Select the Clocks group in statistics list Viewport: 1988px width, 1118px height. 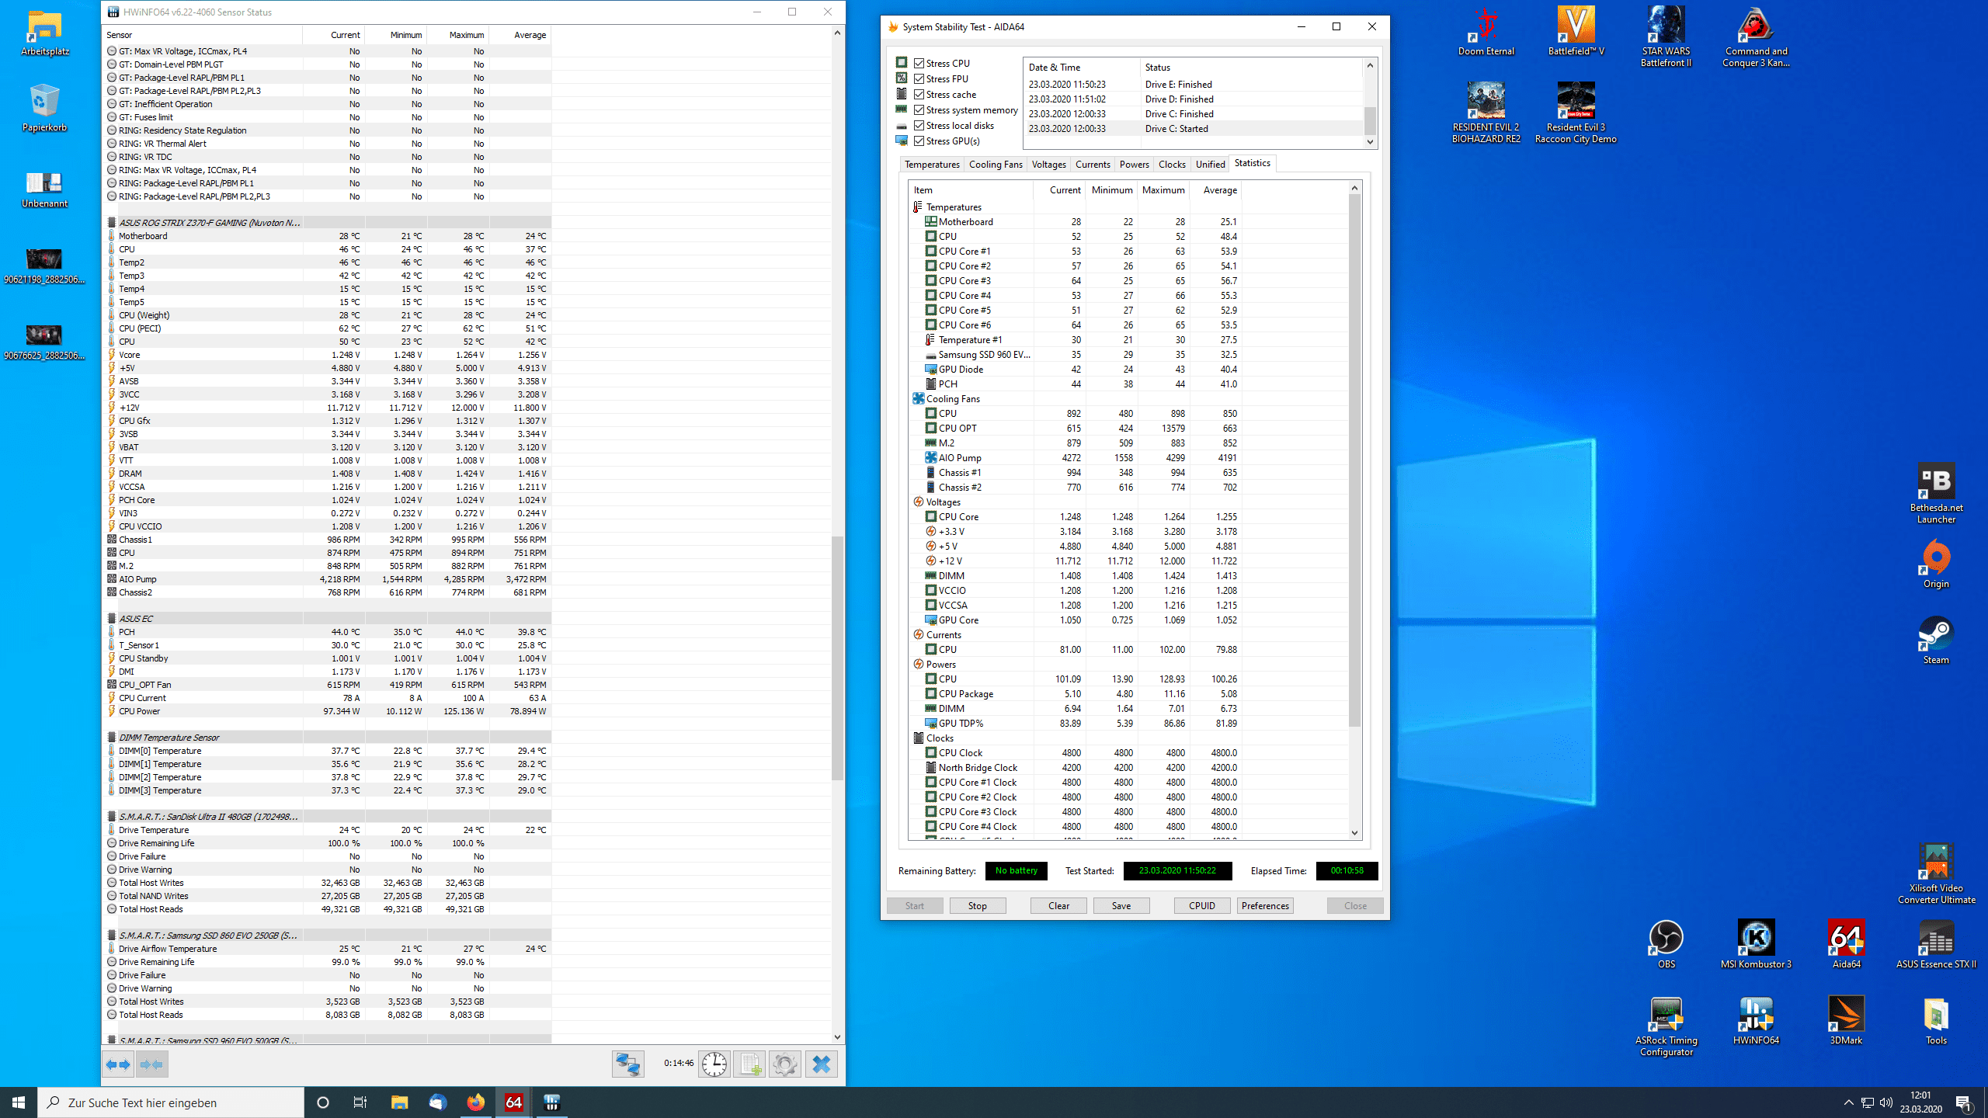point(940,738)
